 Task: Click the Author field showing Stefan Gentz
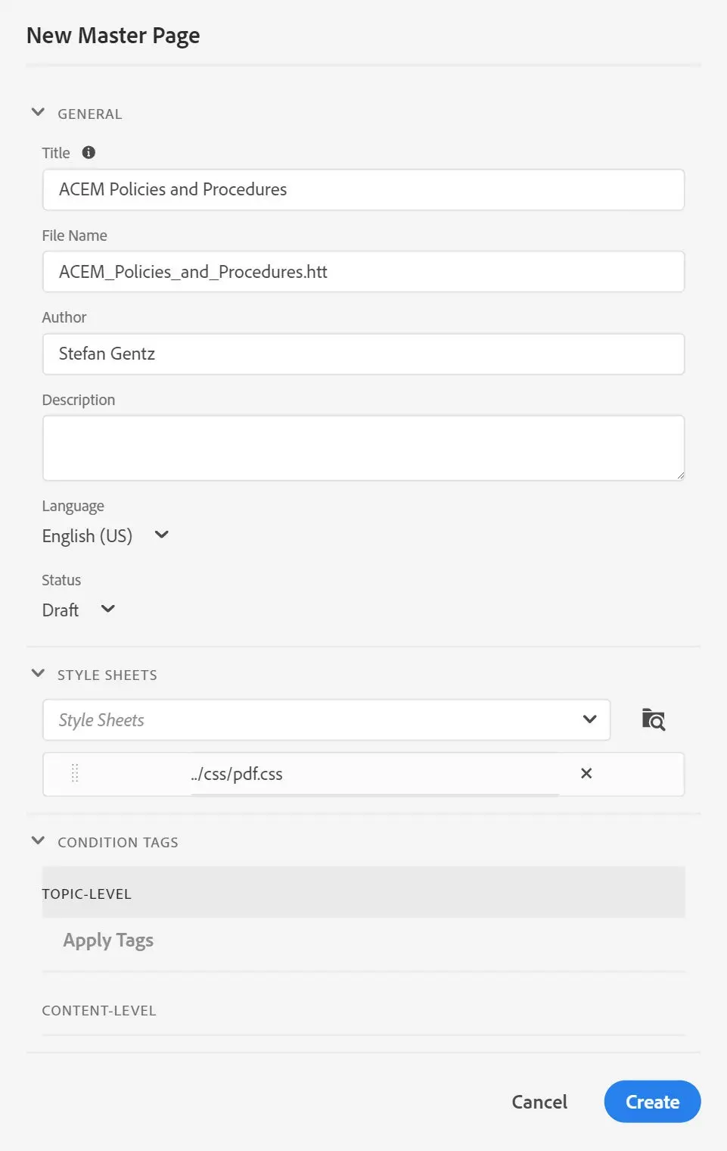(x=363, y=354)
